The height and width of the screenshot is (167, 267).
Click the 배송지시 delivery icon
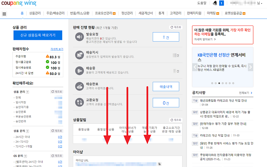click(79, 55)
